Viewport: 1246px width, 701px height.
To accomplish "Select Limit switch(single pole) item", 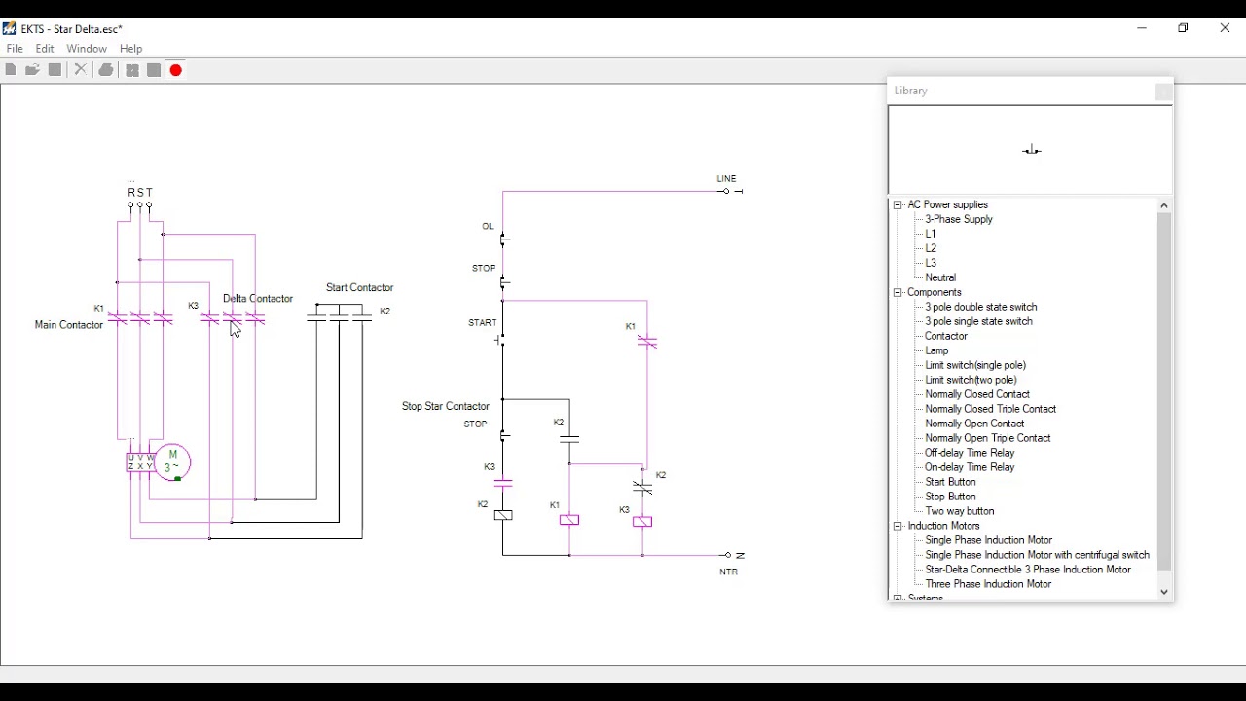I will [975, 366].
